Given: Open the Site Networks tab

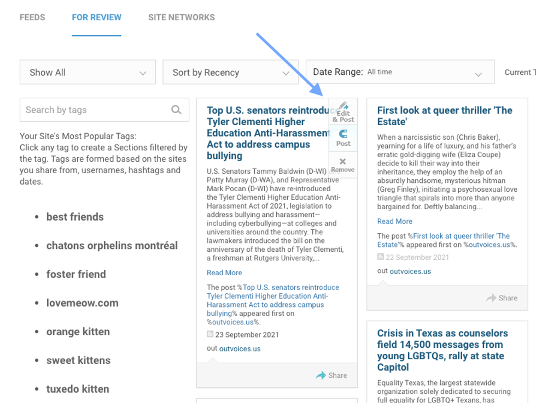Looking at the screenshot, I should (x=182, y=17).
